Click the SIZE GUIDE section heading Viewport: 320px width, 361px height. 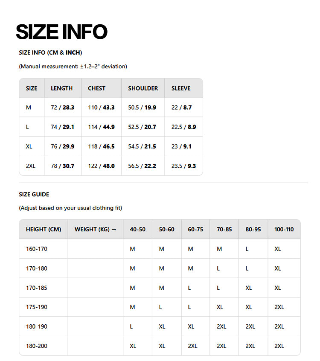tap(34, 195)
